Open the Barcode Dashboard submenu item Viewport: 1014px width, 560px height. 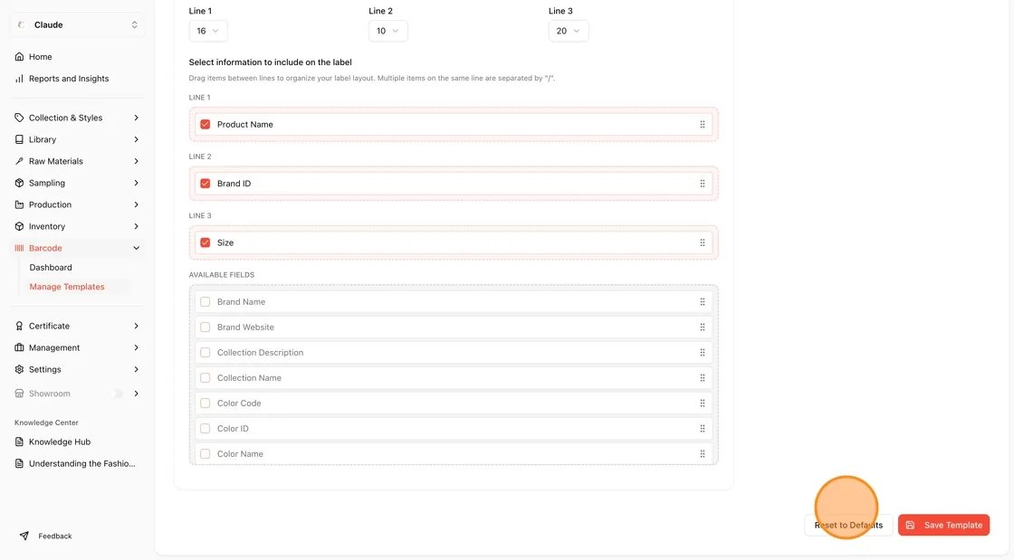click(x=51, y=268)
